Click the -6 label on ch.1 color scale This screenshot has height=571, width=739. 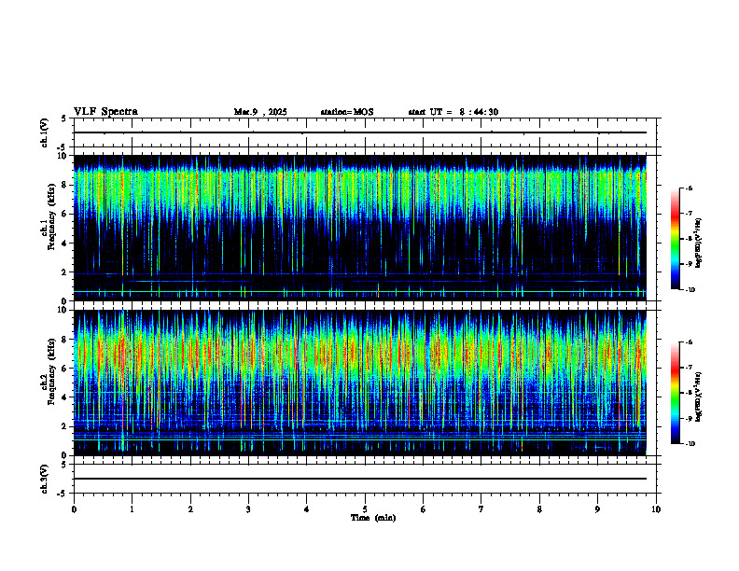point(689,188)
